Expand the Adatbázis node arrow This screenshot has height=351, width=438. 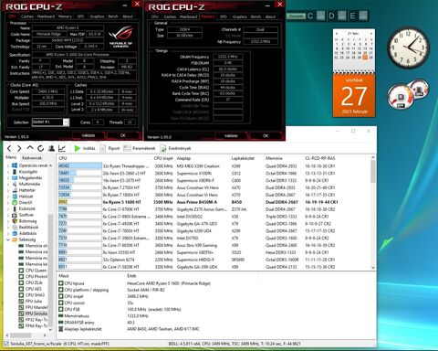click(x=8, y=233)
